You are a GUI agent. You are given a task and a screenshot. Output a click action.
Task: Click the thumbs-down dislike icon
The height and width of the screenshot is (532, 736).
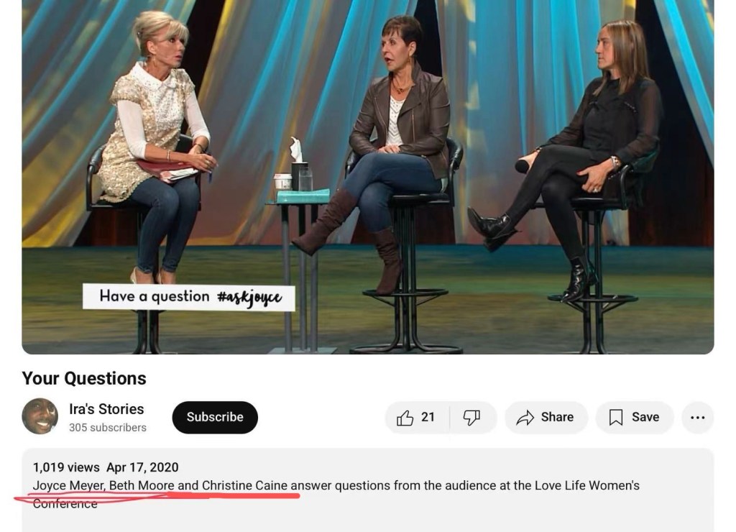coord(471,418)
